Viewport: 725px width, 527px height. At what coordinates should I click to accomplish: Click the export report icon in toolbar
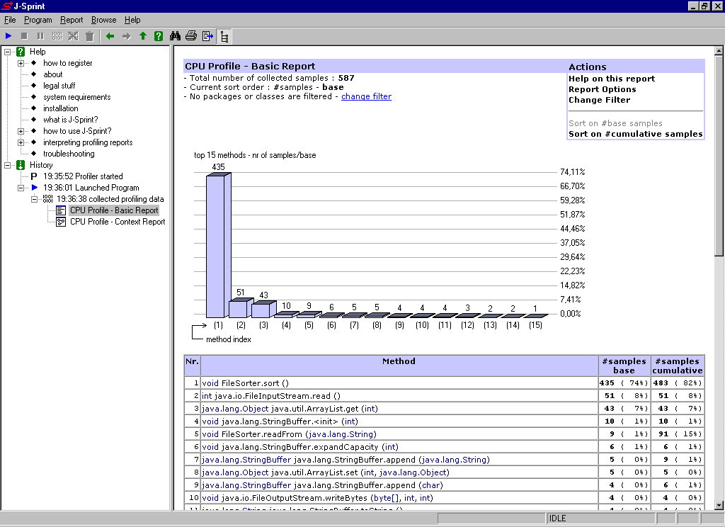tap(207, 36)
